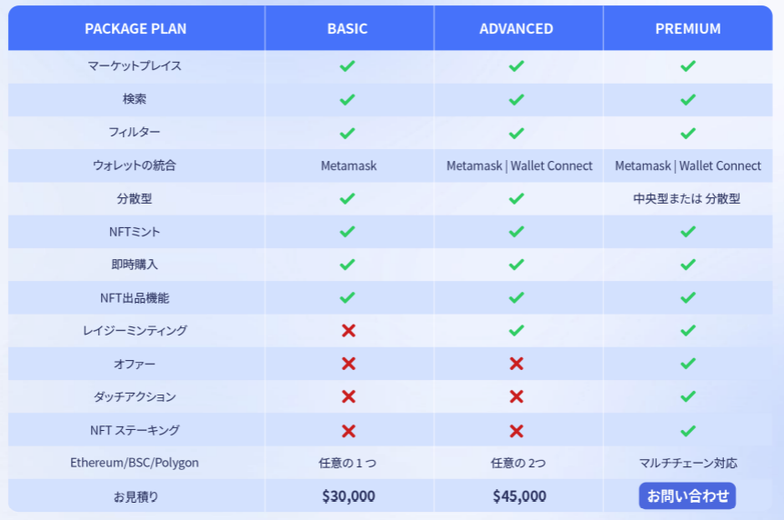Click Basic checkmark for マーケットプレイス row
Screen dimensions: 784x520
[347, 66]
